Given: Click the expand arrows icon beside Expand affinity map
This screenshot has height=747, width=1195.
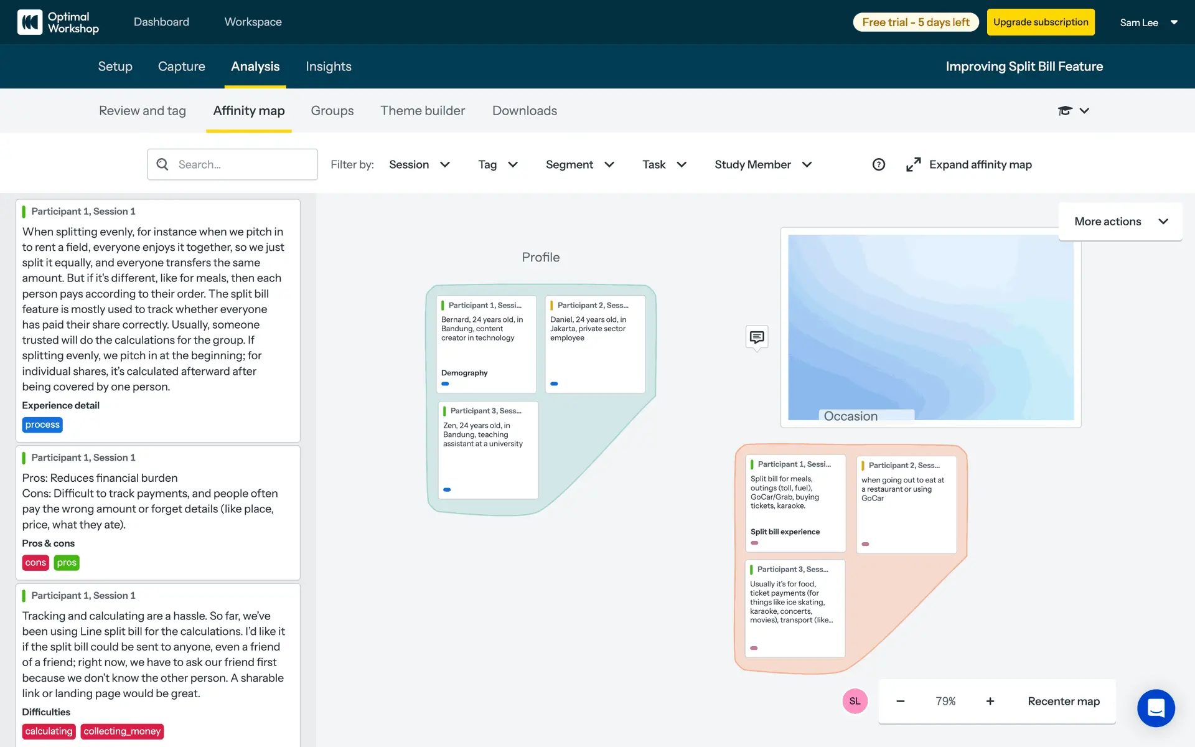Looking at the screenshot, I should click(913, 164).
